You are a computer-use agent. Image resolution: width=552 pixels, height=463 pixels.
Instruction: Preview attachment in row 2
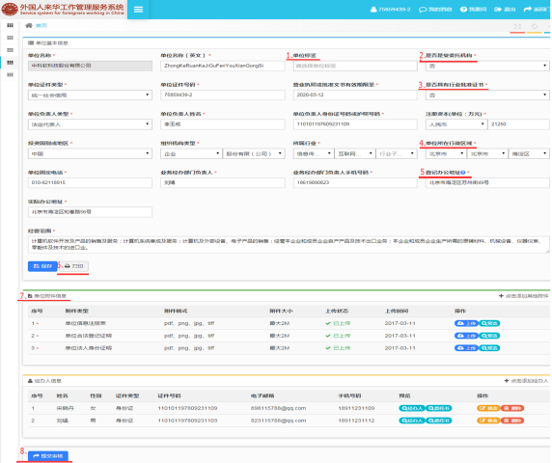tap(489, 336)
